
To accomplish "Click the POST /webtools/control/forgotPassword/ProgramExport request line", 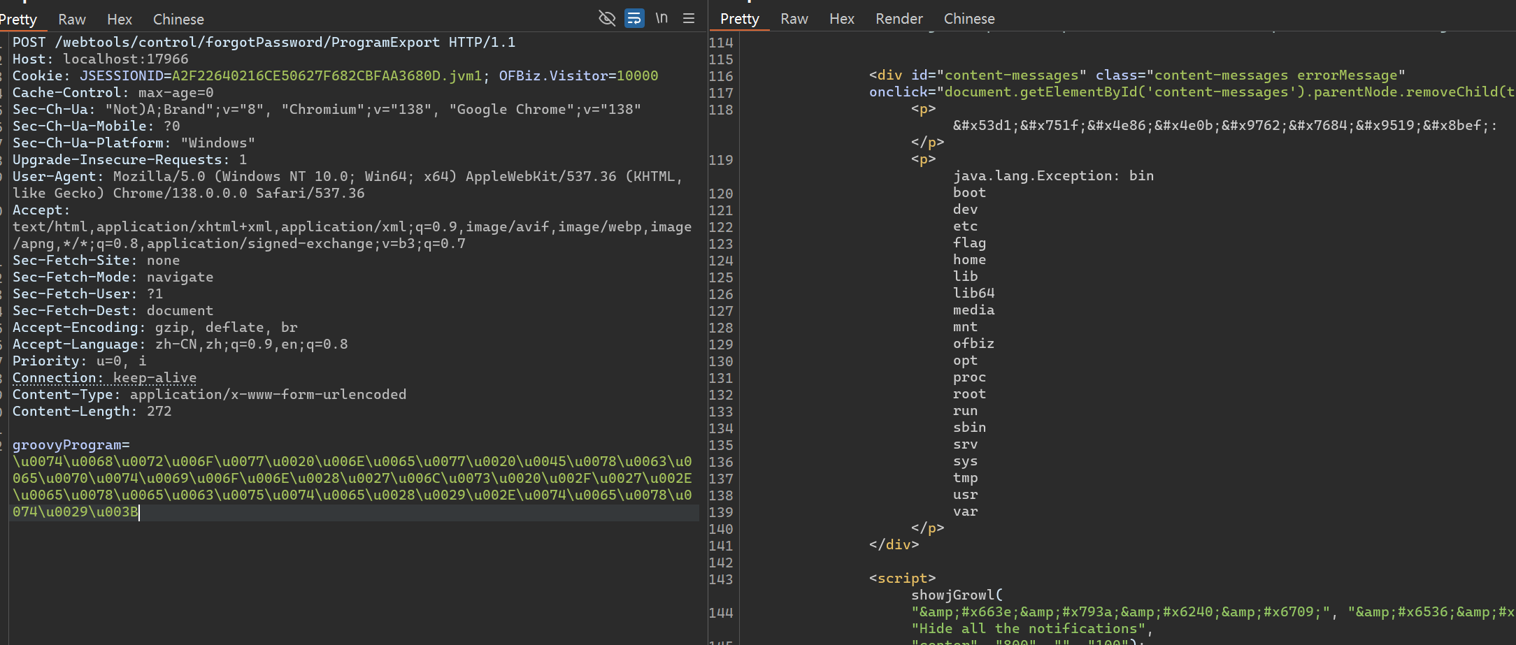I will 264,43.
